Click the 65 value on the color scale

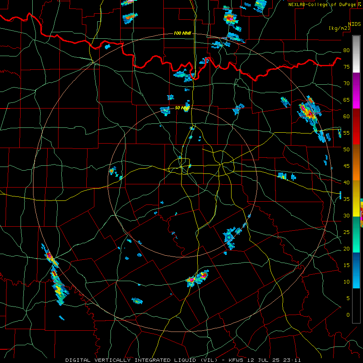[x=346, y=100]
